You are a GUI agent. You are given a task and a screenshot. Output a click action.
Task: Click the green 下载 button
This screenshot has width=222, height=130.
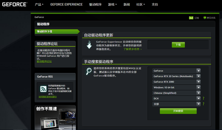tap(178, 45)
